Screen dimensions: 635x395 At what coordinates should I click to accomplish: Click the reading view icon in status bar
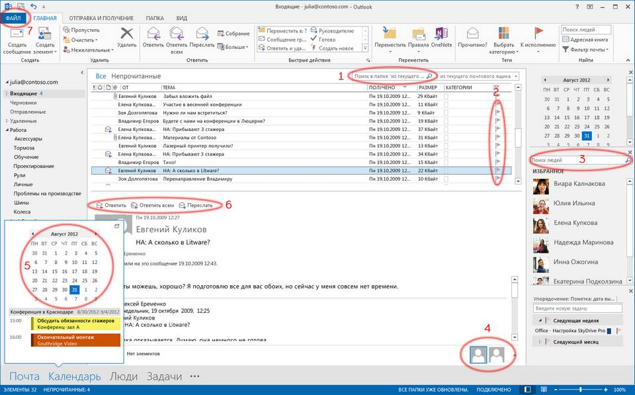point(544,390)
